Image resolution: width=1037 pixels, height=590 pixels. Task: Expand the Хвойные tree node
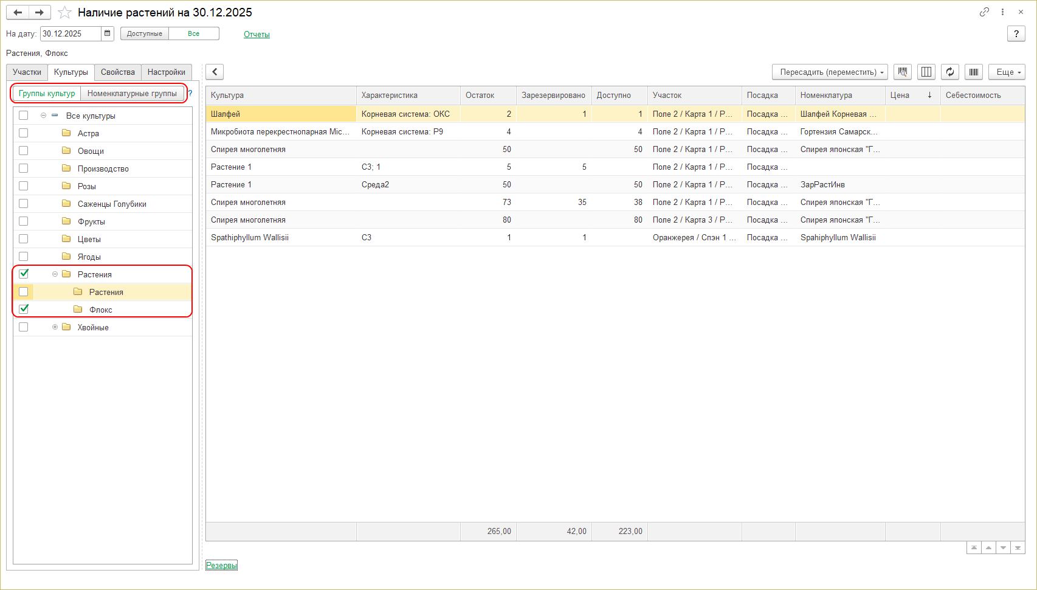[x=55, y=327]
